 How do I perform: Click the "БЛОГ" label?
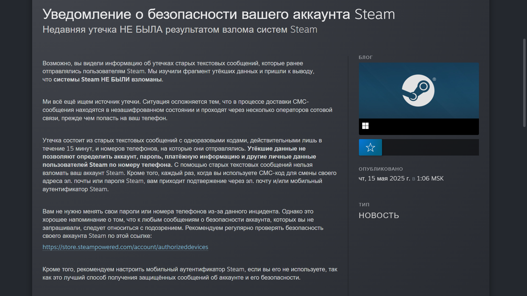tap(366, 57)
